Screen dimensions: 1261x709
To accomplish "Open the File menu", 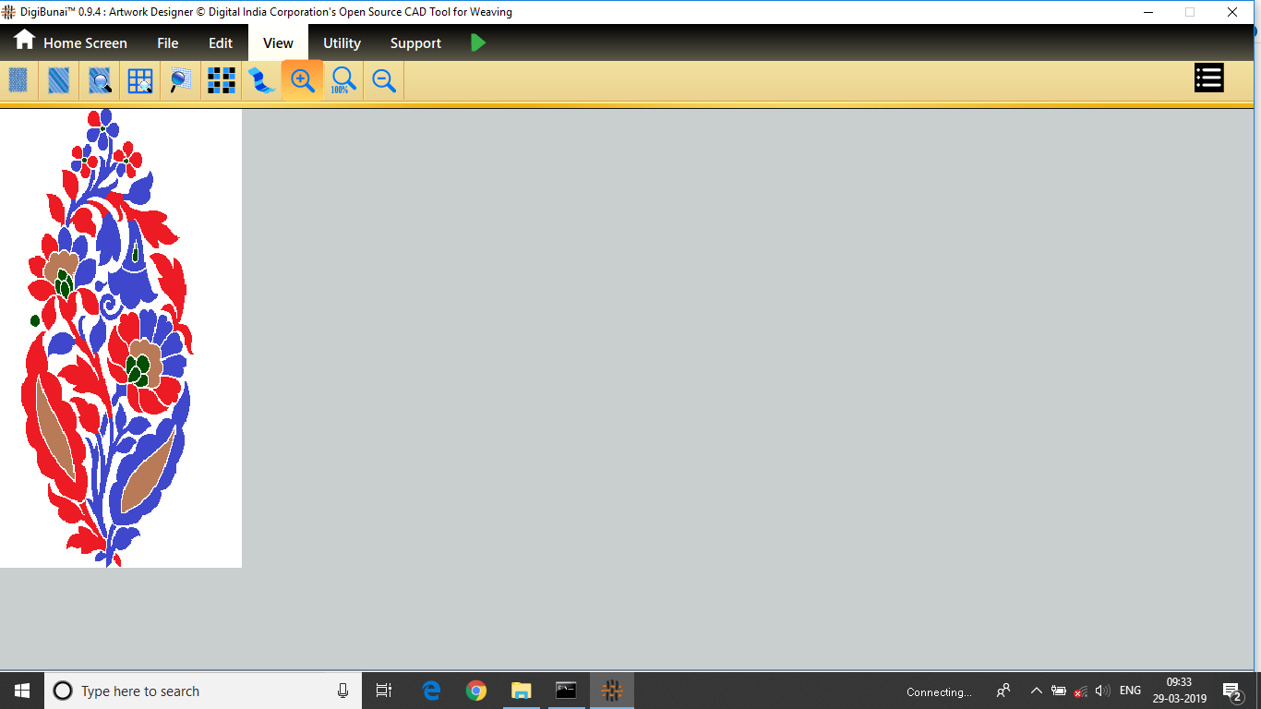I will (x=167, y=43).
